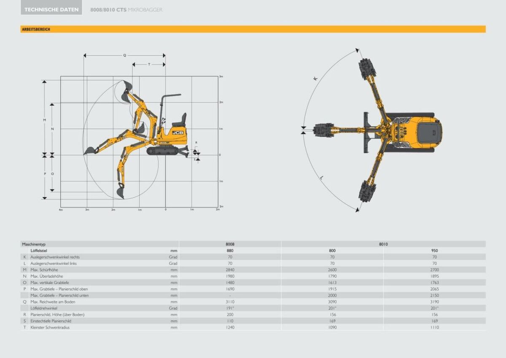
Task: Click the '1240' Schwenkradius value
Action: [x=230, y=327]
